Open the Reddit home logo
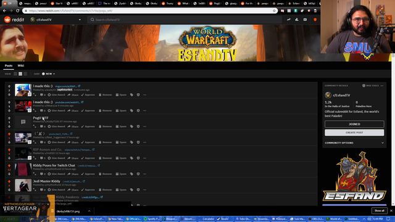The image size is (395, 222). point(14,20)
